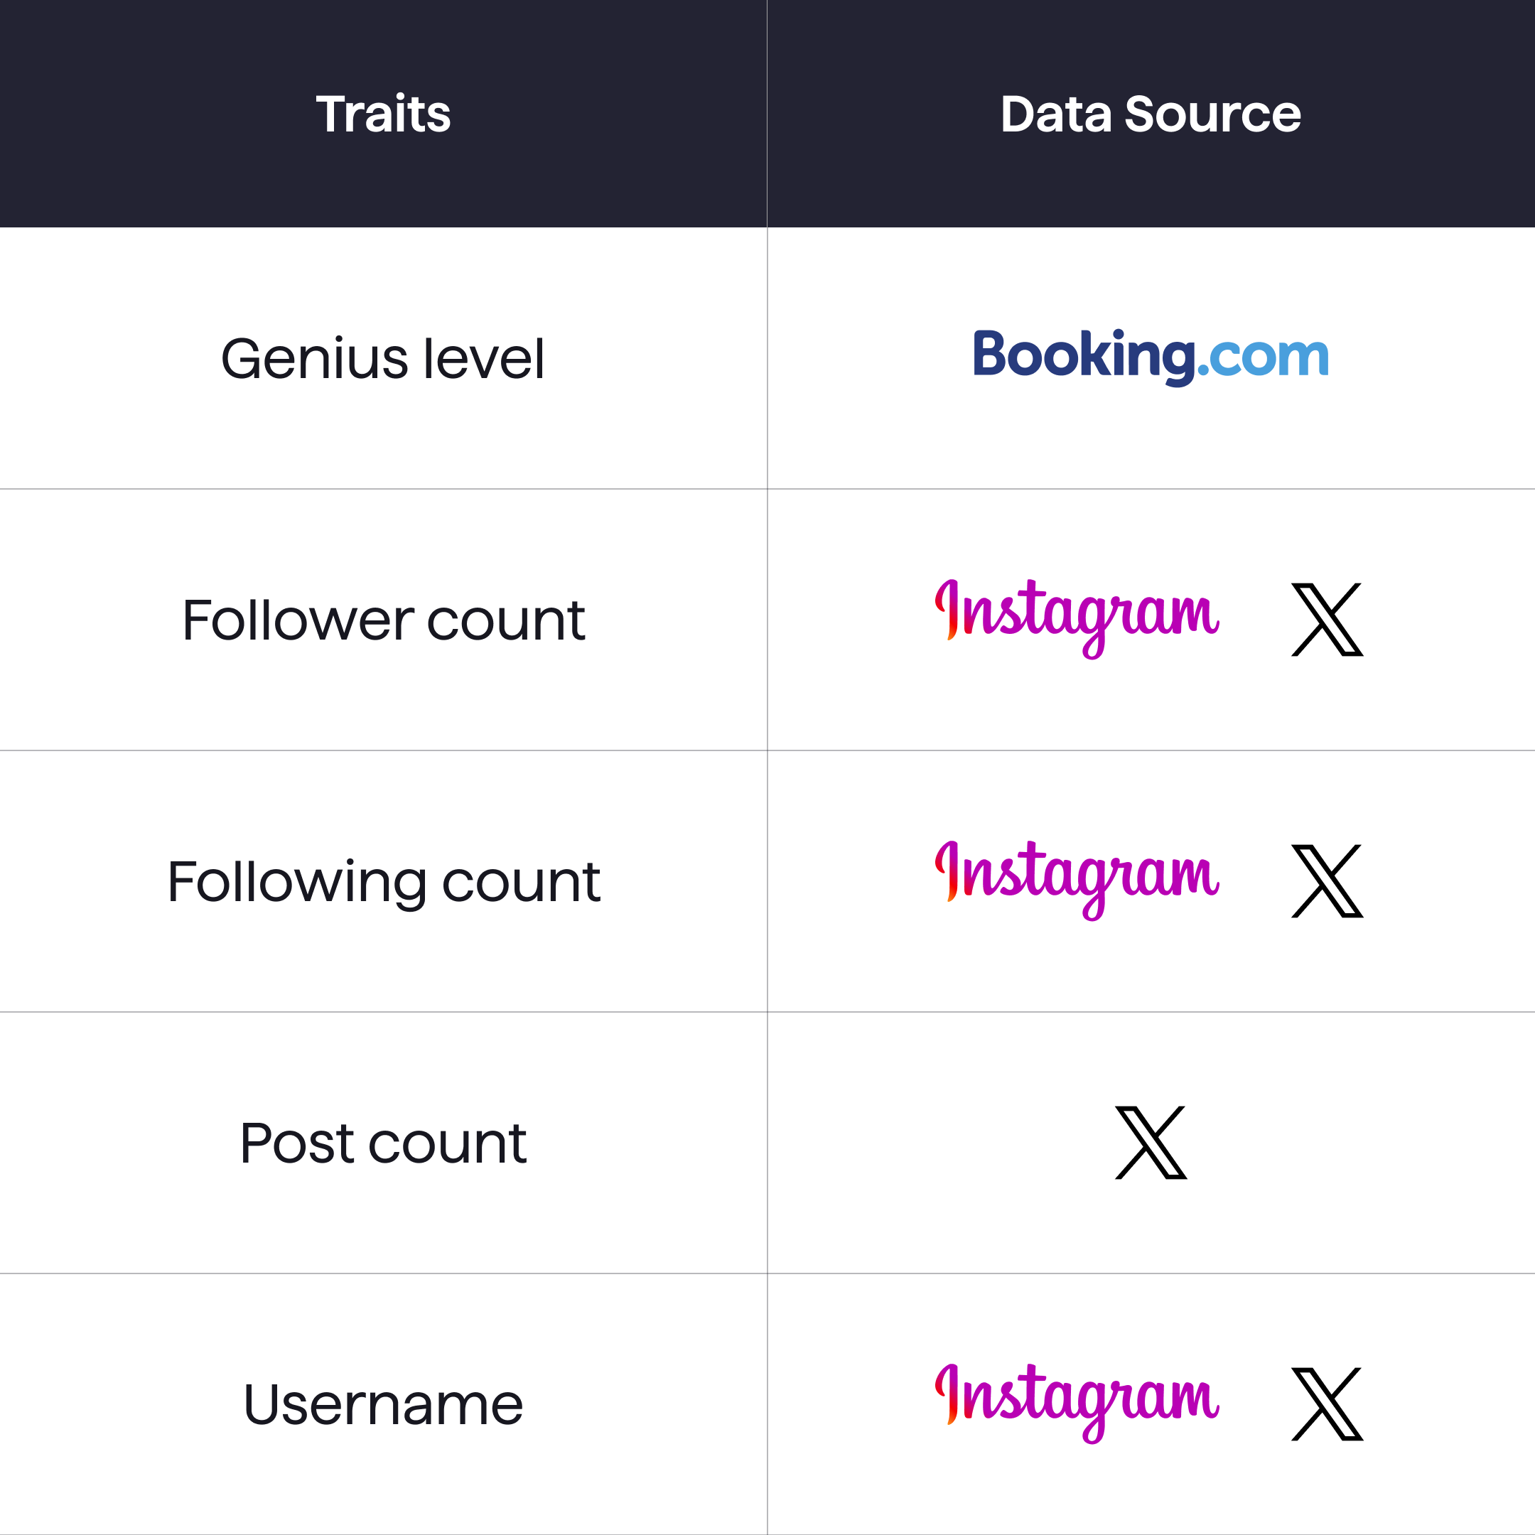Click 'count' in the Follower count label

[x=506, y=622]
